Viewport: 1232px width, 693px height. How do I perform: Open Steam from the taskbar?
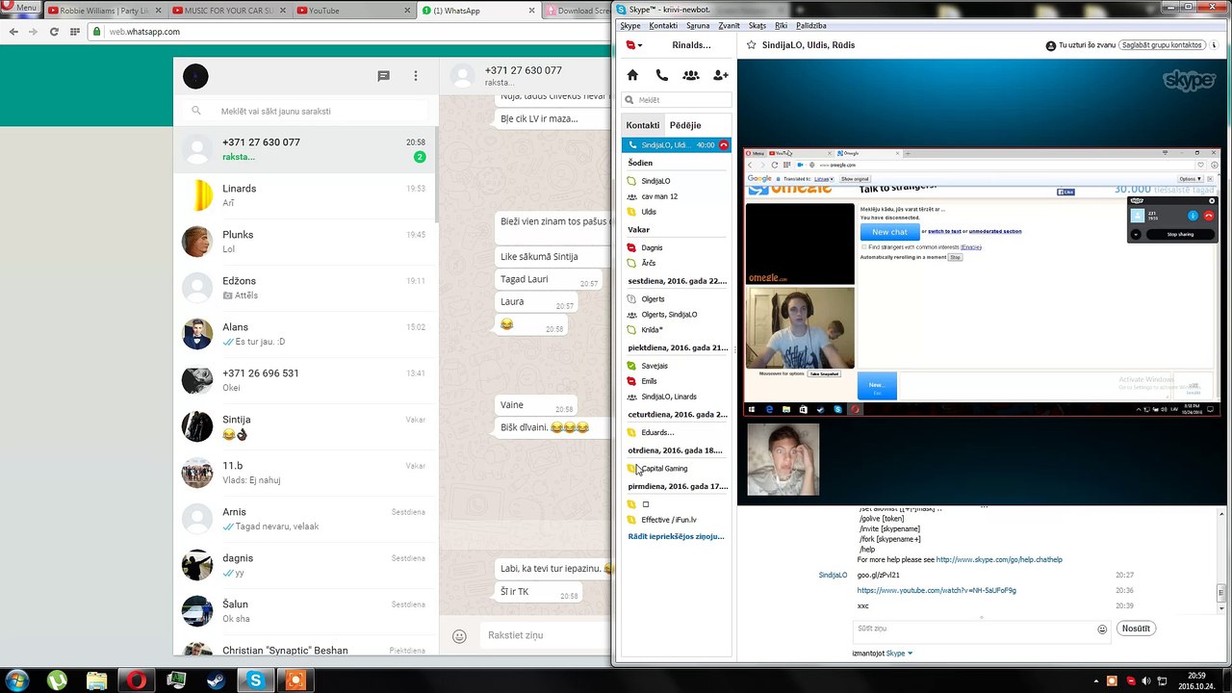tap(216, 680)
